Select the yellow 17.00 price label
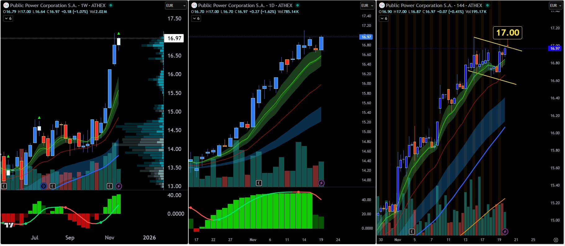The height and width of the screenshot is (246, 565). pyautogui.click(x=507, y=33)
